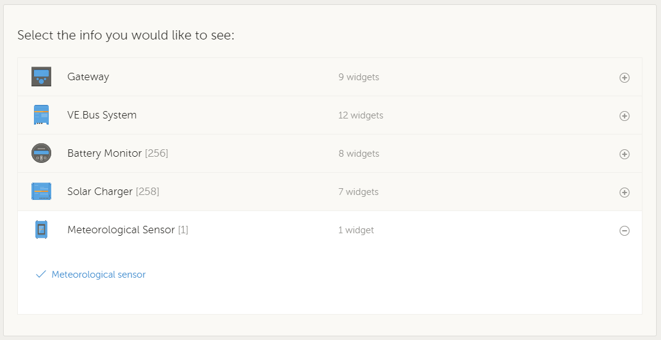Expand the Gateway widgets list
661x340 pixels.
624,78
